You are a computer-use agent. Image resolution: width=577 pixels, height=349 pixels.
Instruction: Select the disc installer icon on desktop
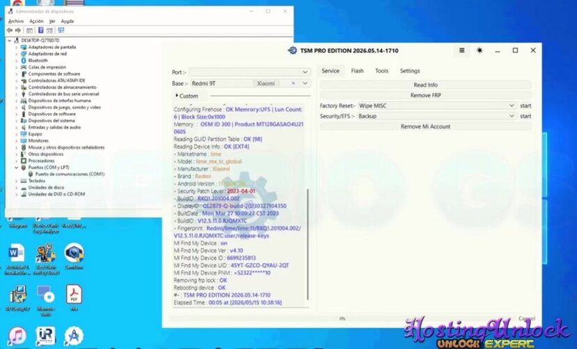coord(45,294)
